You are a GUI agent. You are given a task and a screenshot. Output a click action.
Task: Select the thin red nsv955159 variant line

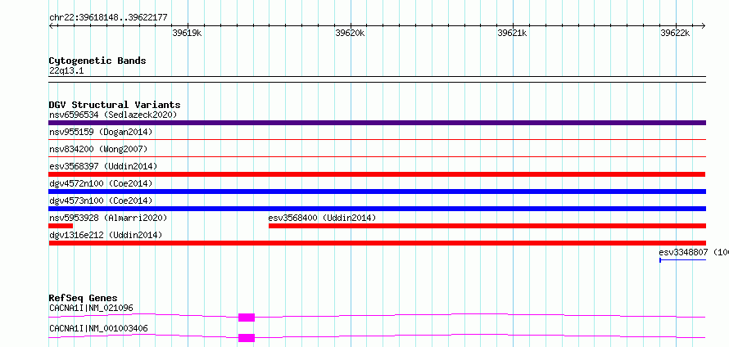[377, 139]
